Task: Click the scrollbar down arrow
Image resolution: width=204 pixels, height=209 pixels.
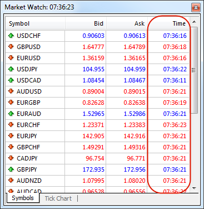Action: tap(194, 188)
